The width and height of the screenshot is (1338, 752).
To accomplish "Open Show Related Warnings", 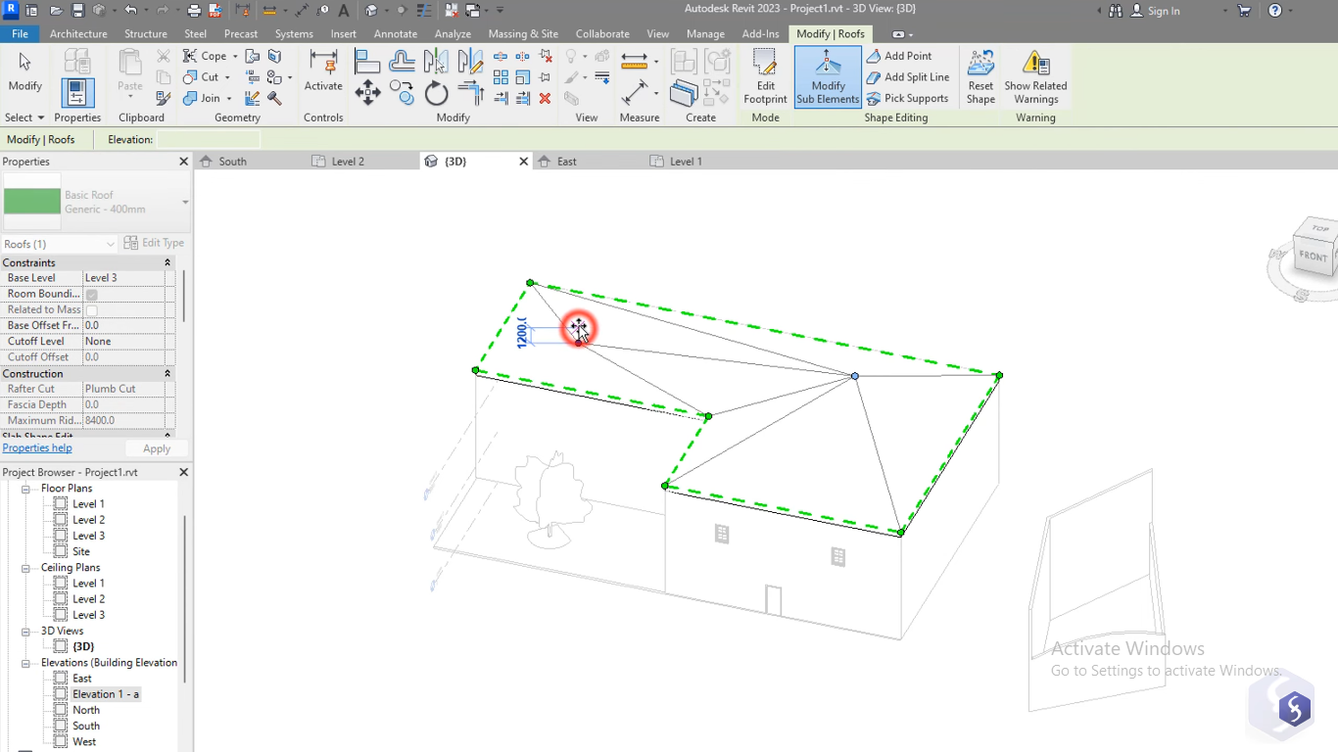I will [1035, 76].
